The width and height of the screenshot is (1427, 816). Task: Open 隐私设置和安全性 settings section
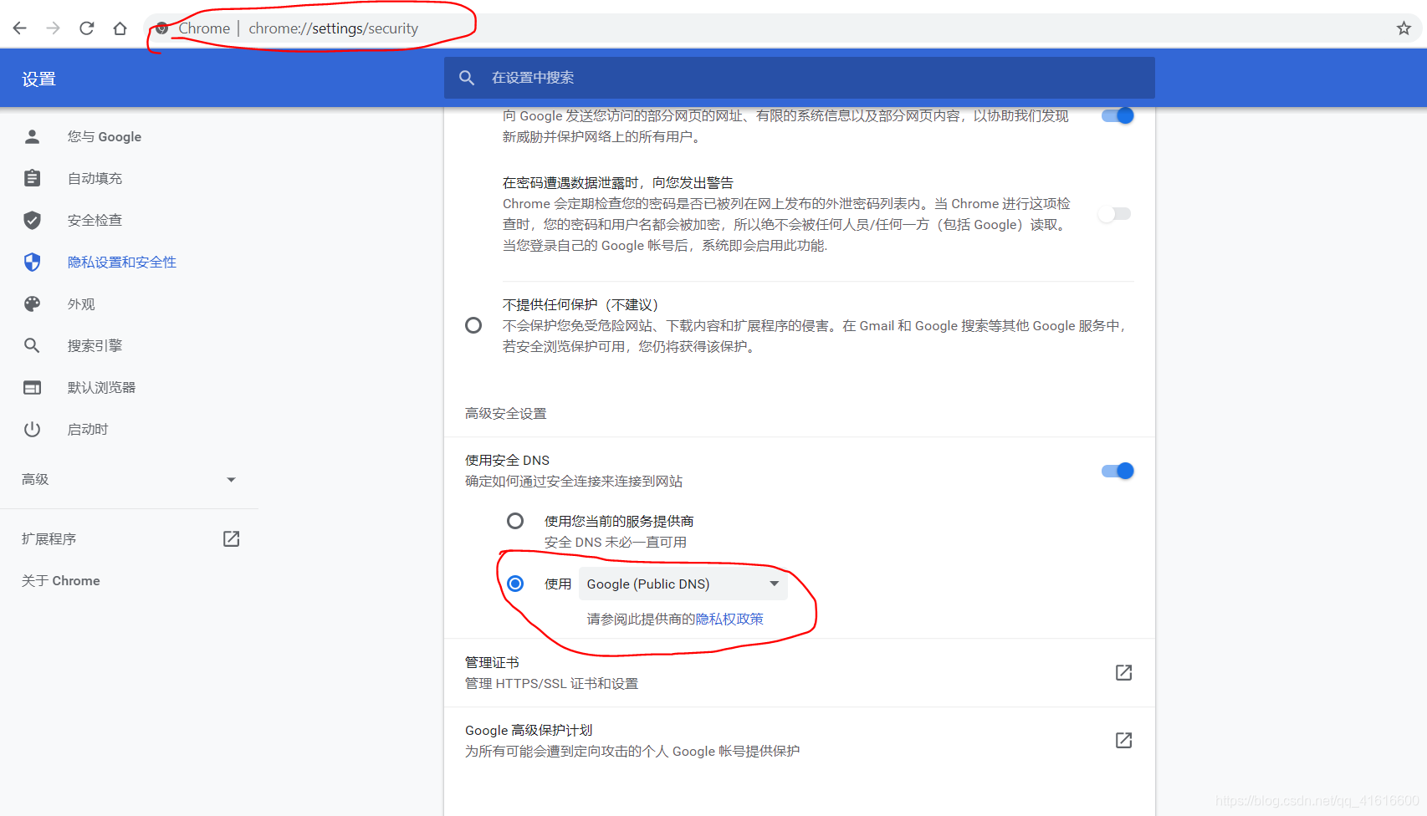point(121,262)
